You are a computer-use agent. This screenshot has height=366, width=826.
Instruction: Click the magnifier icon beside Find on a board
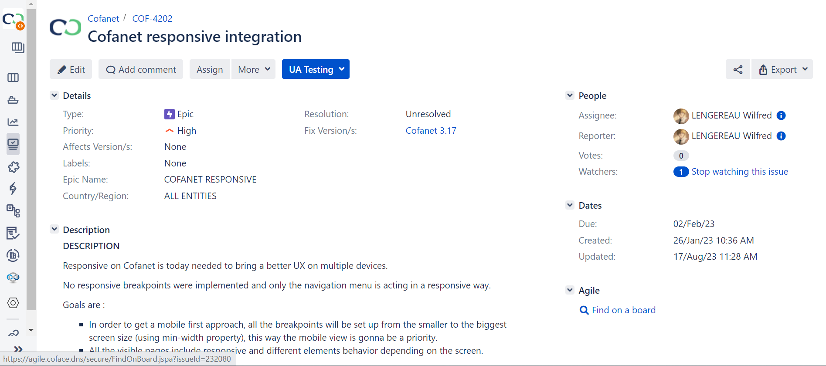click(584, 310)
